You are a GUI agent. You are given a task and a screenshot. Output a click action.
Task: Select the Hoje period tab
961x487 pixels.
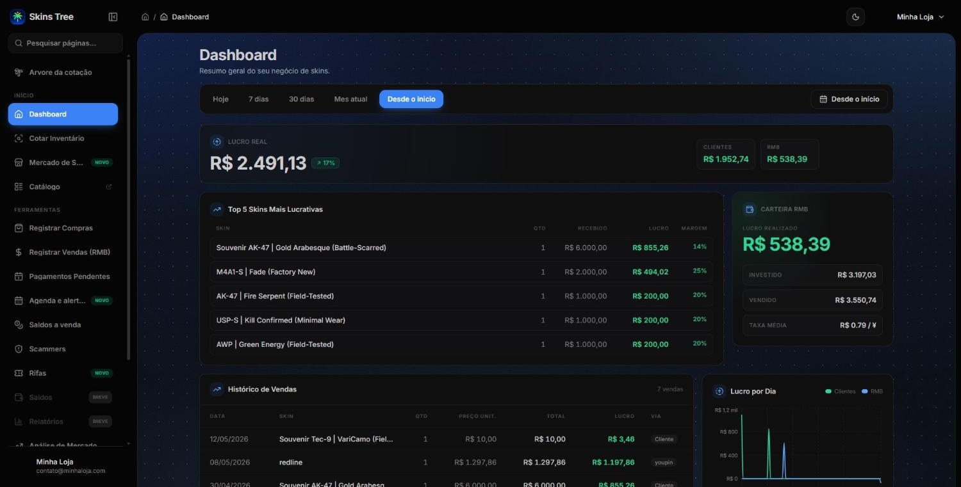[220, 99]
